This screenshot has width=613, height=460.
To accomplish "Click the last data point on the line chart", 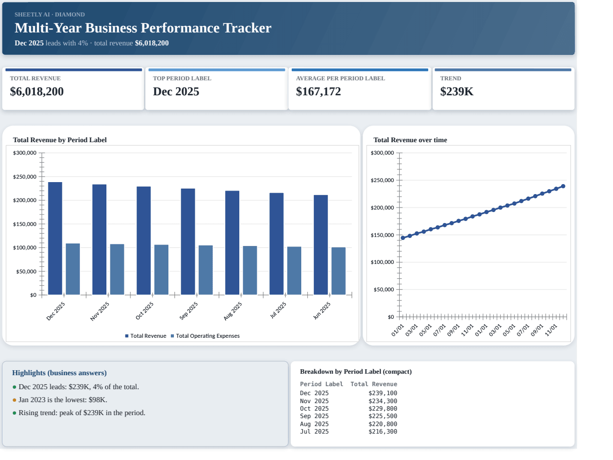I will click(563, 186).
